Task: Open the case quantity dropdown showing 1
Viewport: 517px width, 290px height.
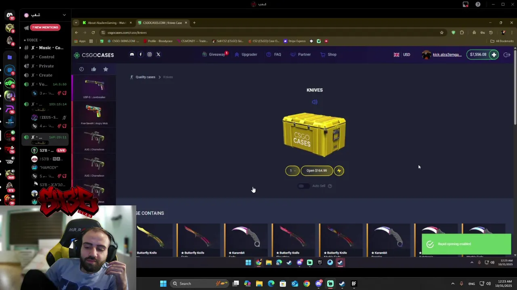Action: (x=292, y=171)
